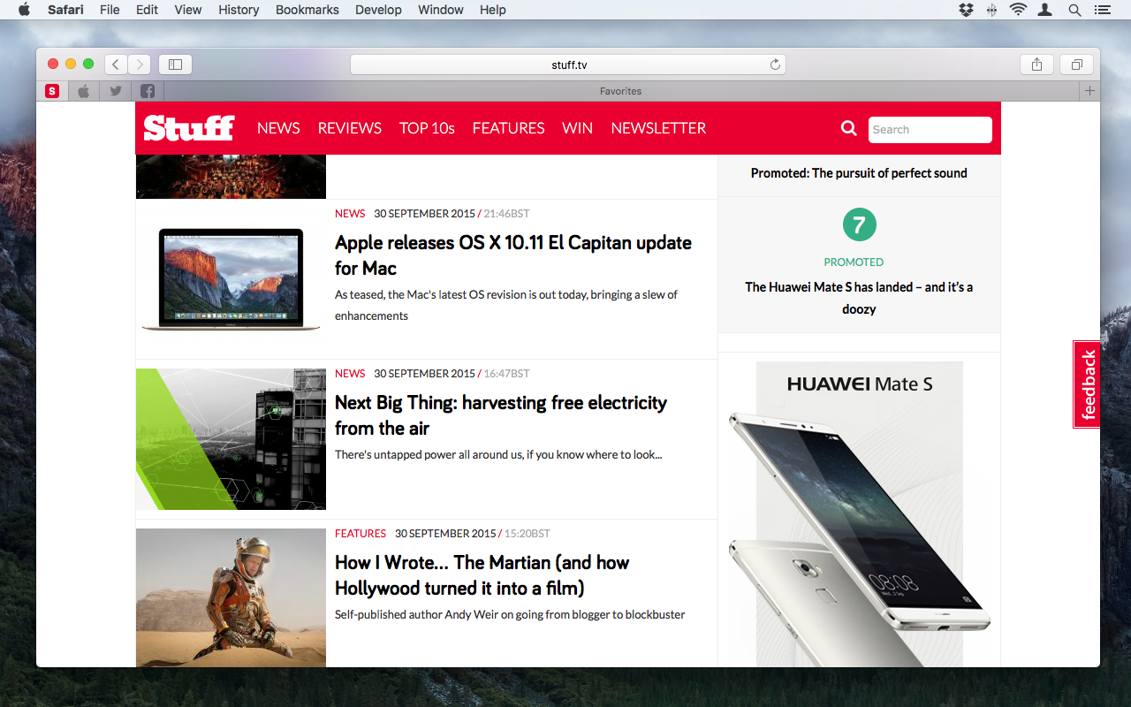Open Wi-Fi status menu
This screenshot has height=707, width=1131.
tap(1018, 10)
